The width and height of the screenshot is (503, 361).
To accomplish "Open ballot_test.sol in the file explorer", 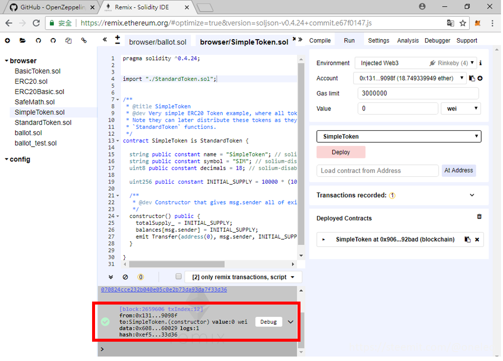I will click(x=36, y=143).
